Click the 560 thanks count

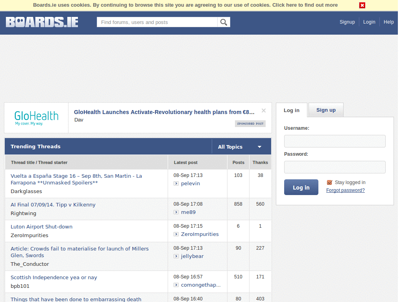point(261,204)
